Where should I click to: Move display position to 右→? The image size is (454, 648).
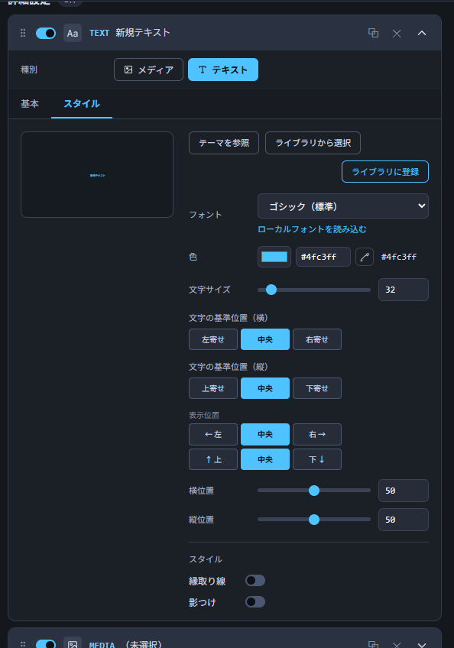tap(317, 434)
